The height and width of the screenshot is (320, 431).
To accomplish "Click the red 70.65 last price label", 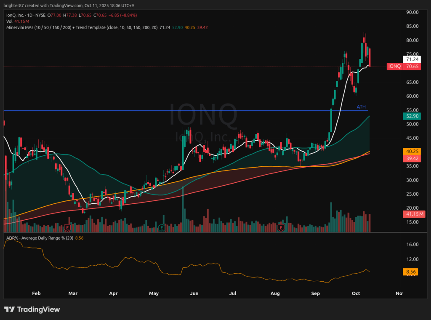I will click(x=412, y=67).
